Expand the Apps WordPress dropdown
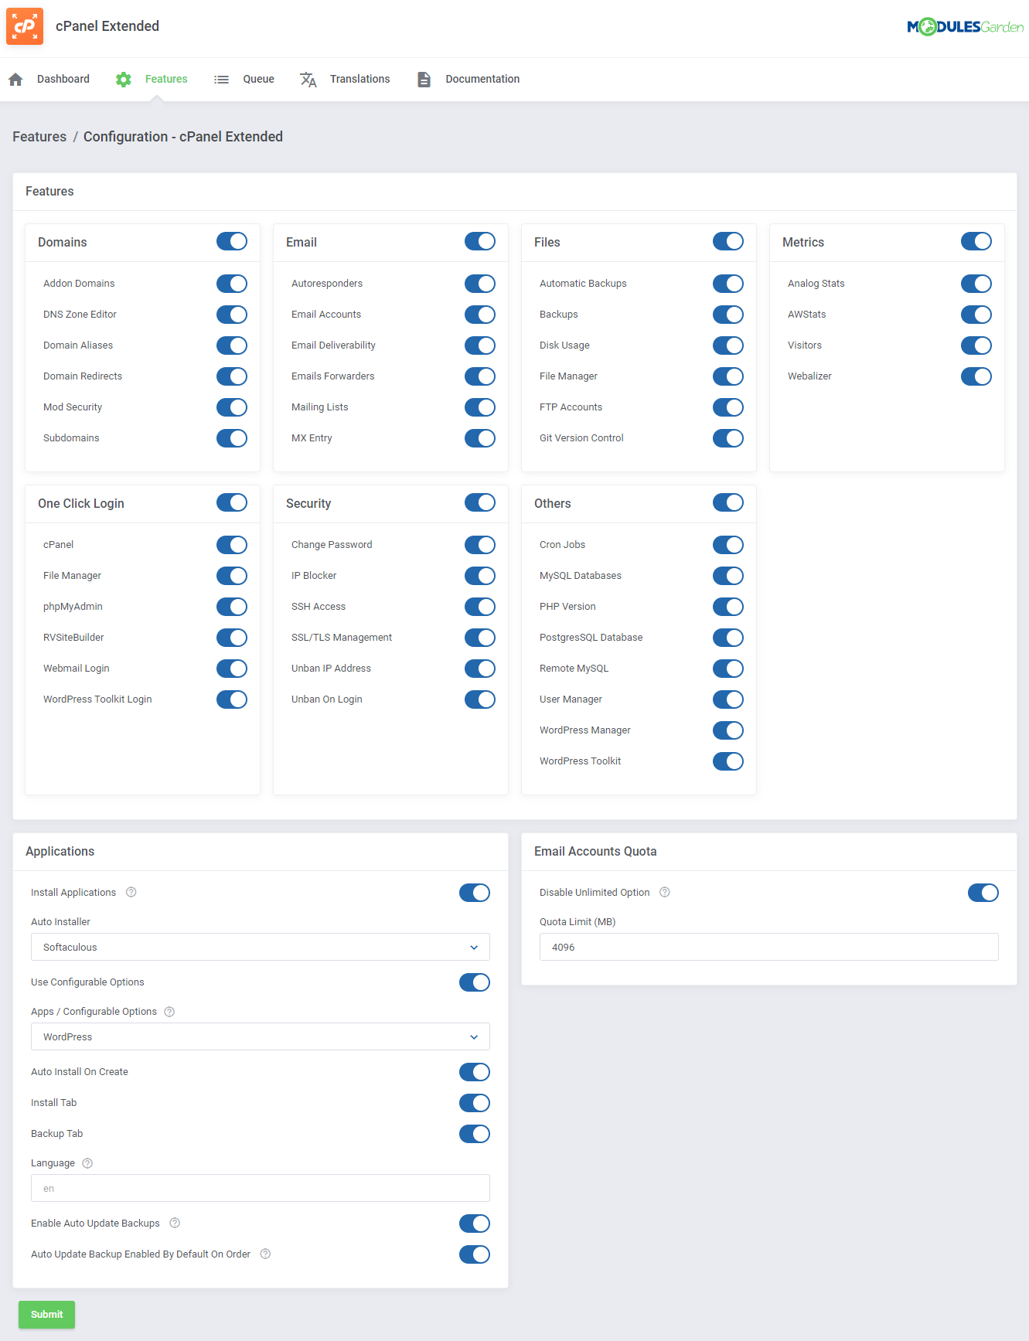Viewport: 1029px width, 1341px height. (261, 1036)
